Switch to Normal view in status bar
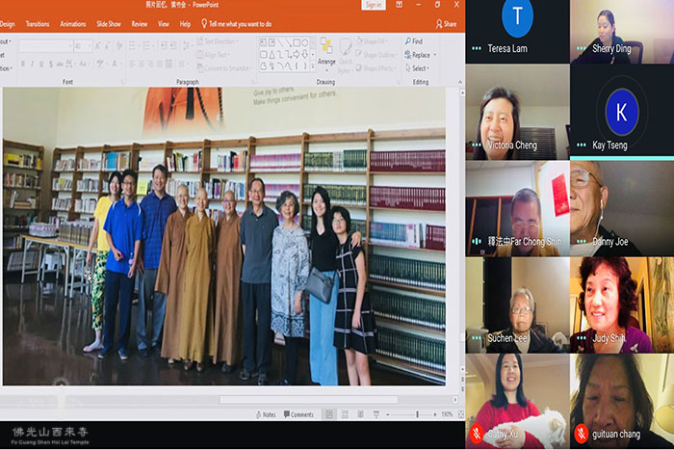674x450 pixels. click(329, 414)
